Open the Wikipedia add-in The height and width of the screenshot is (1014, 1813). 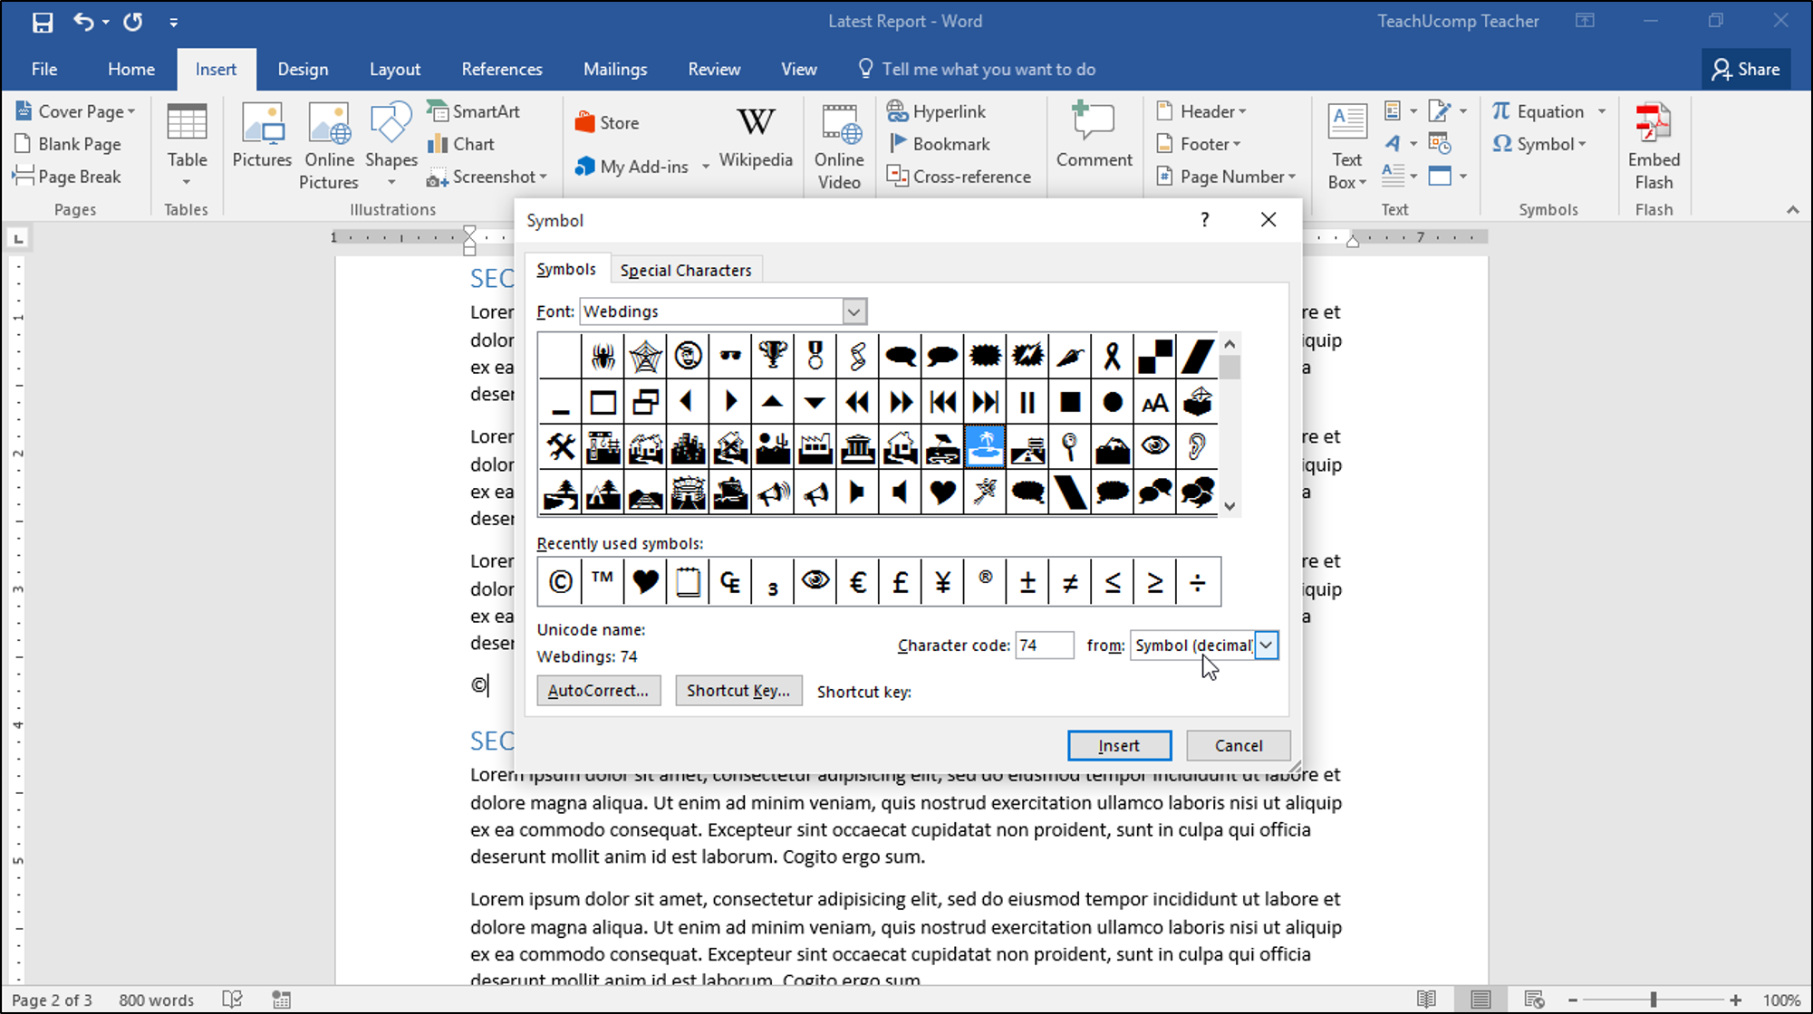(756, 136)
